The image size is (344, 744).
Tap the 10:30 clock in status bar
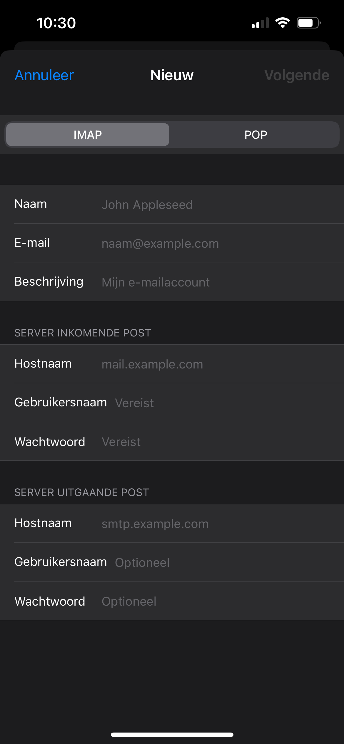click(x=56, y=23)
